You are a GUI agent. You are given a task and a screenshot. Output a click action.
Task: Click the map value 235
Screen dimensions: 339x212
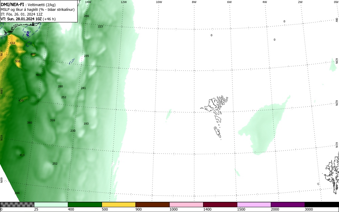86,56
